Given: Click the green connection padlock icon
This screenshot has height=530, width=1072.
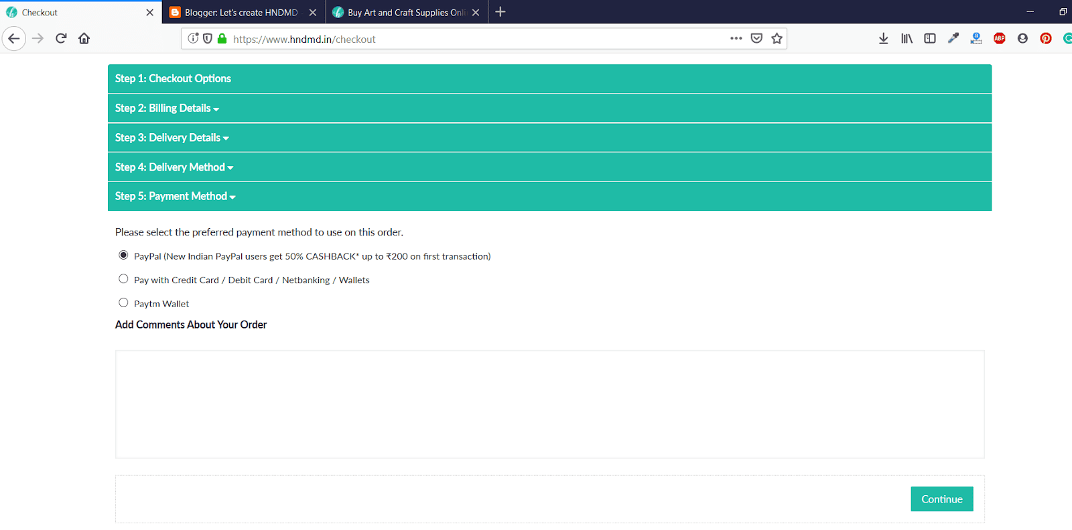Looking at the screenshot, I should click(222, 39).
